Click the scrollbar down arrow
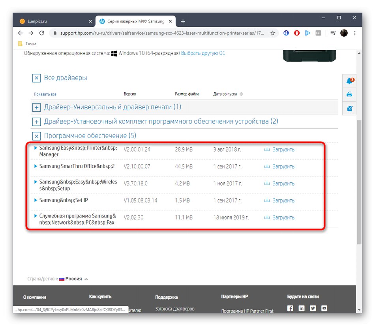The width and height of the screenshot is (375, 326). pyautogui.click(x=359, y=310)
